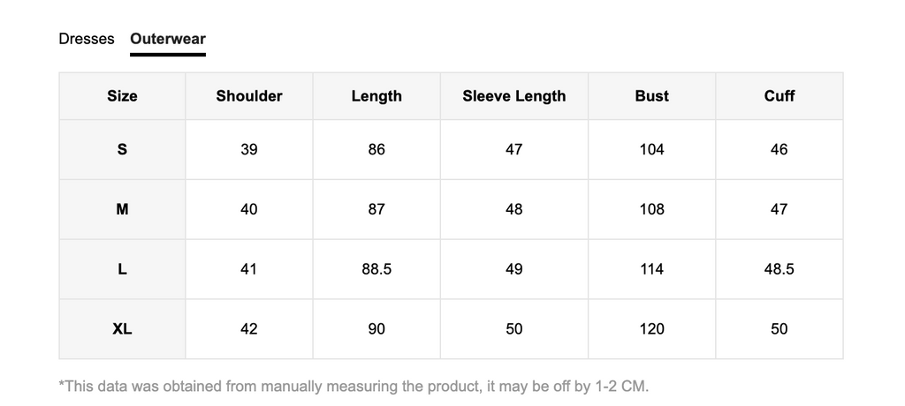The image size is (905, 406).
Task: Switch to the Dresses tab
Action: coord(87,39)
